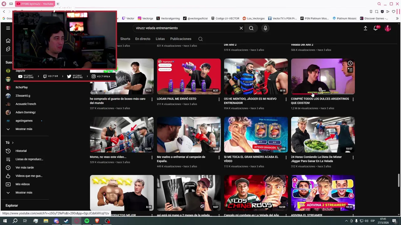Image resolution: width=401 pixels, height=225 pixels.
Task: Open Spotify from the taskbar
Action: tap(87, 221)
